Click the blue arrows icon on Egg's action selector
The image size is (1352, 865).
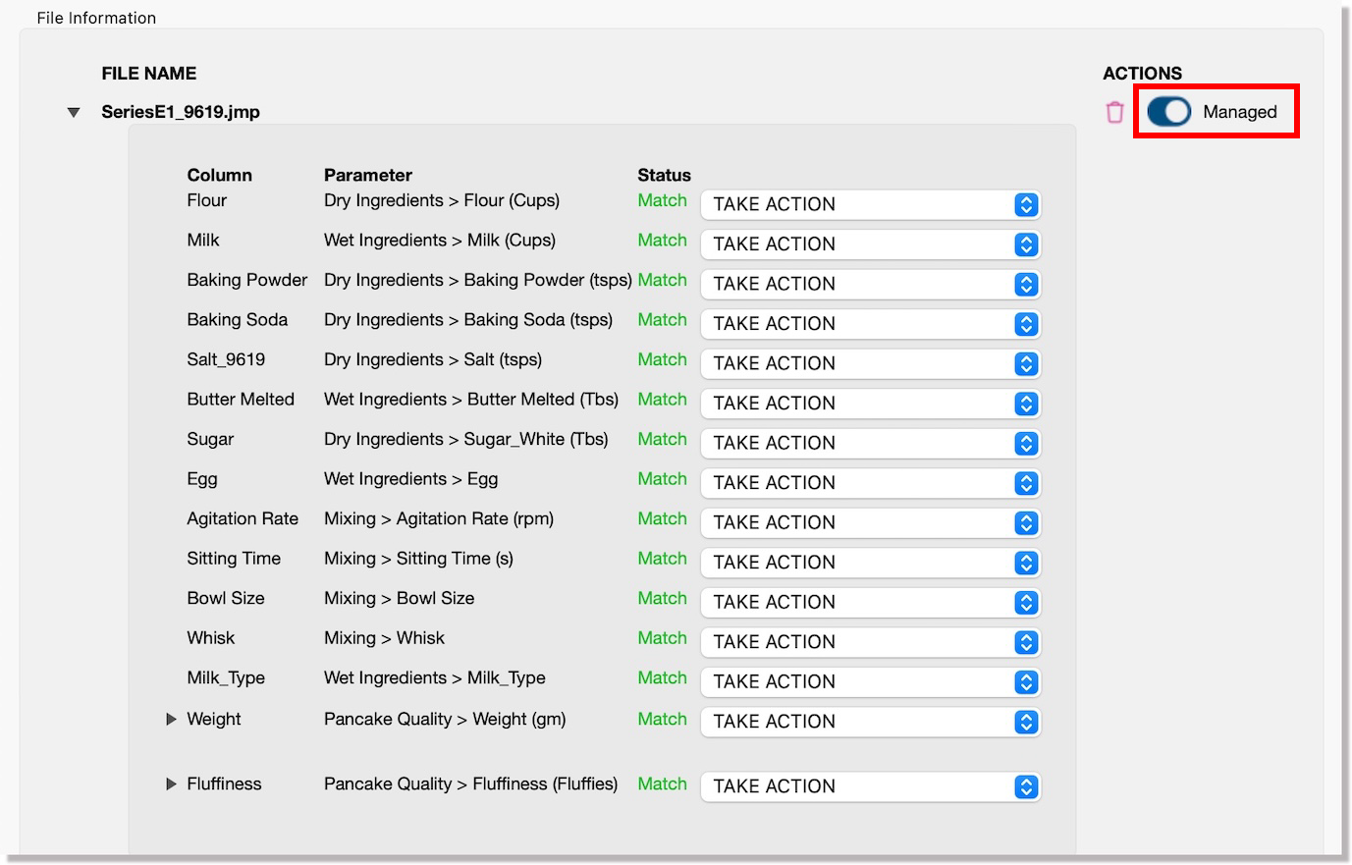coord(1025,482)
